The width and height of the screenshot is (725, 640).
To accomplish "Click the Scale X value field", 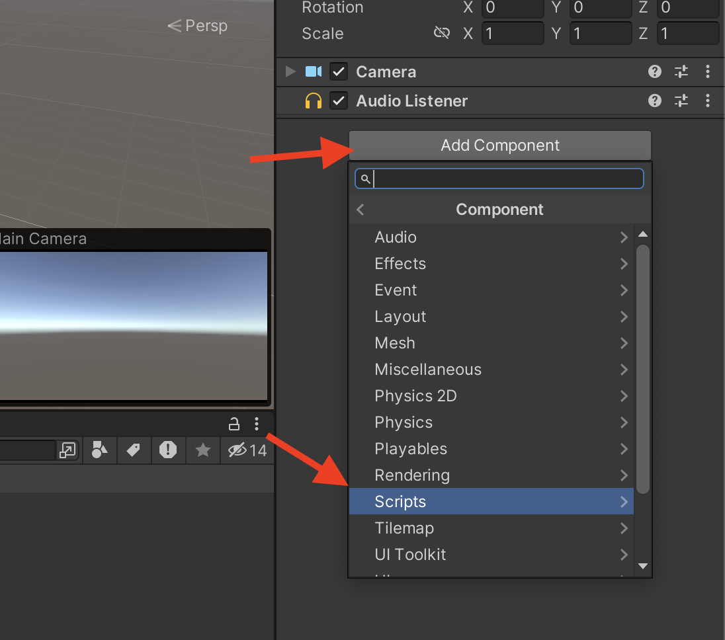I will 513,32.
